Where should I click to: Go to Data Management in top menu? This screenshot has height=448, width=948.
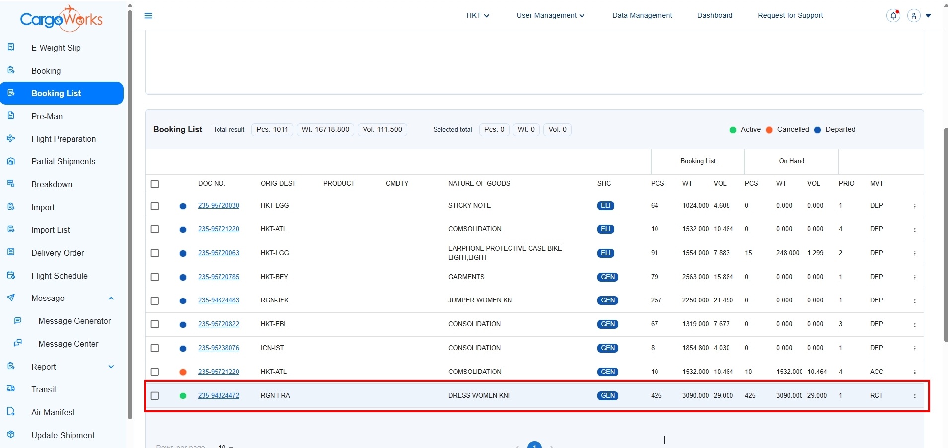pyautogui.click(x=642, y=16)
